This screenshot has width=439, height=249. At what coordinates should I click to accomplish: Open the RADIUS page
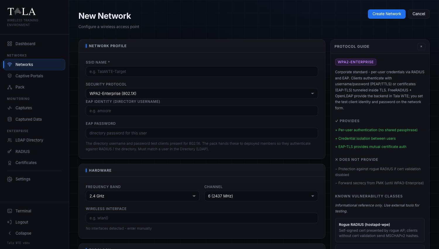click(34, 151)
